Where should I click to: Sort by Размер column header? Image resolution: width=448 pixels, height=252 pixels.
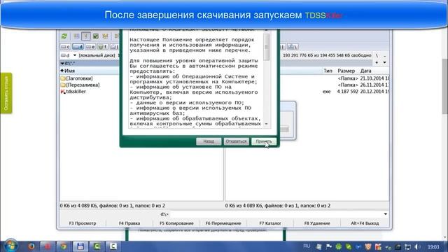click(x=346, y=71)
